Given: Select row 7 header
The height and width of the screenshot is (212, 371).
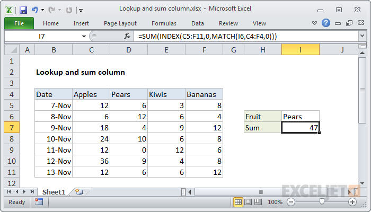Looking at the screenshot, I should 12,128.
